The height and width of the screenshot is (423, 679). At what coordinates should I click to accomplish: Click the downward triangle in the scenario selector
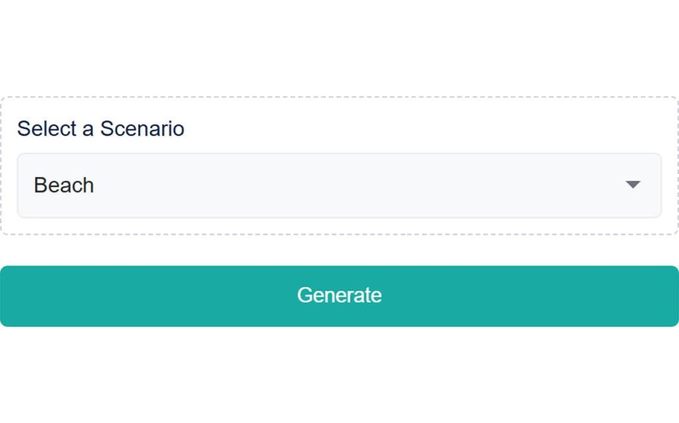tap(633, 185)
